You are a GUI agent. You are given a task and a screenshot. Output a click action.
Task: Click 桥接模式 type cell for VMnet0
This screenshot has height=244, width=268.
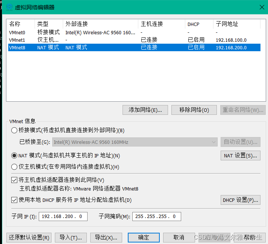[x=48, y=32]
